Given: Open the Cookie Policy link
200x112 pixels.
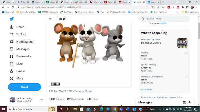Looking at the screenshot, I should pyautogui.click(x=176, y=97).
